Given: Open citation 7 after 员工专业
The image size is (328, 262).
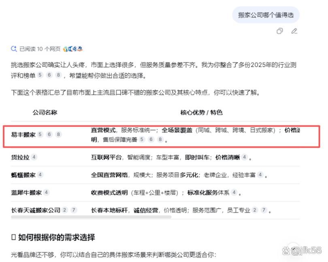Looking at the screenshot, I should [264, 210].
